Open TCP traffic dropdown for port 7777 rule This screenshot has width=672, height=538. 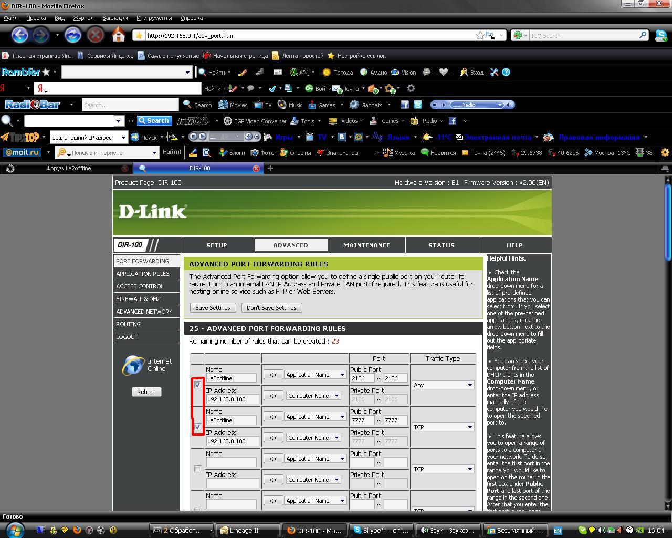443,427
